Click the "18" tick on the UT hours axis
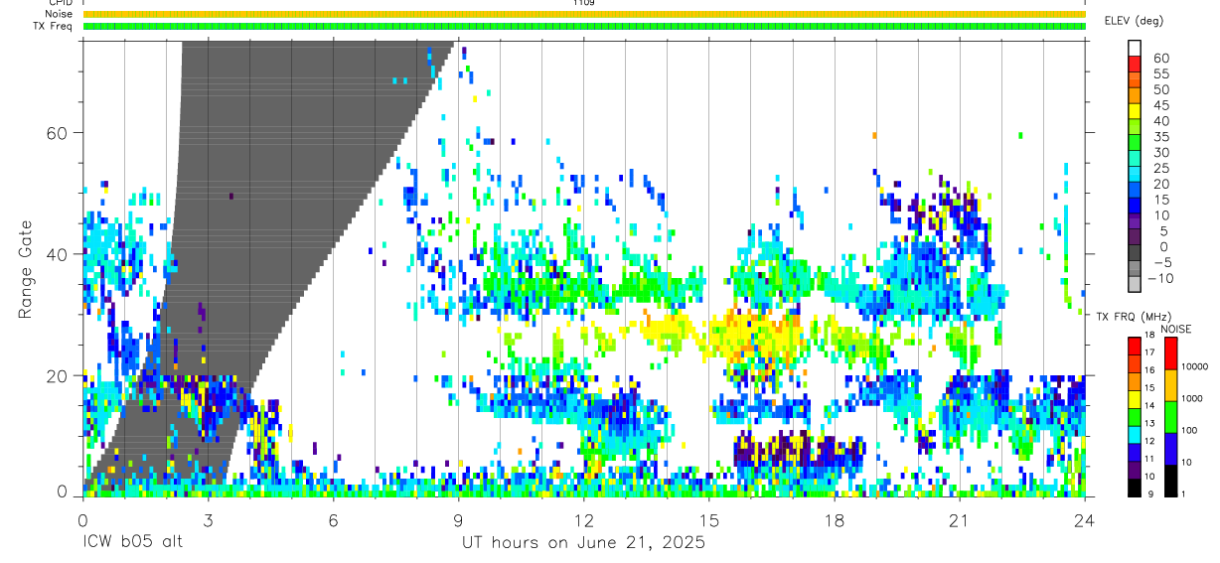Screen dimensions: 1220x563 834,520
